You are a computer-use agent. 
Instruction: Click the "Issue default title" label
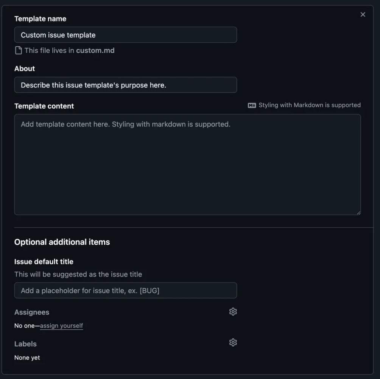(x=44, y=262)
